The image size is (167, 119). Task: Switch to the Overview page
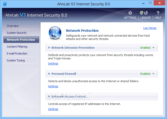(13, 26)
